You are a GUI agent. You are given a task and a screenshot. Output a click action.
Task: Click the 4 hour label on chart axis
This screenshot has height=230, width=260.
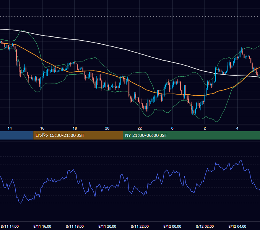click(237, 128)
